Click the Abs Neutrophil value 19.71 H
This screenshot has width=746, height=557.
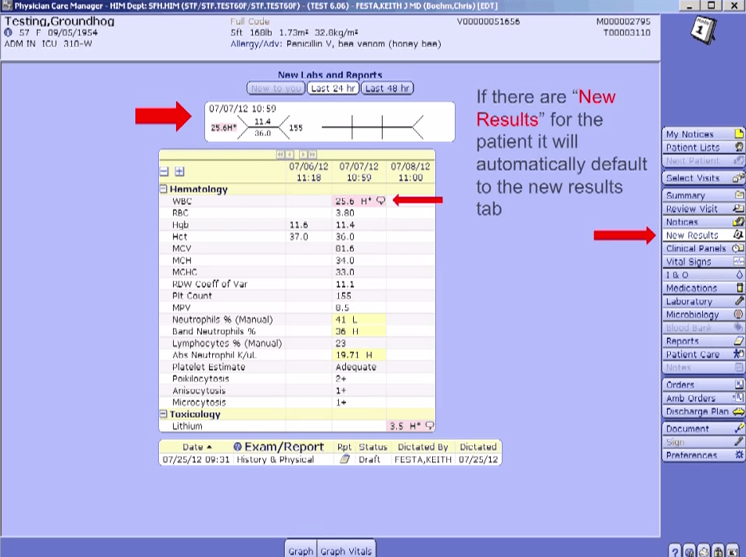(354, 355)
